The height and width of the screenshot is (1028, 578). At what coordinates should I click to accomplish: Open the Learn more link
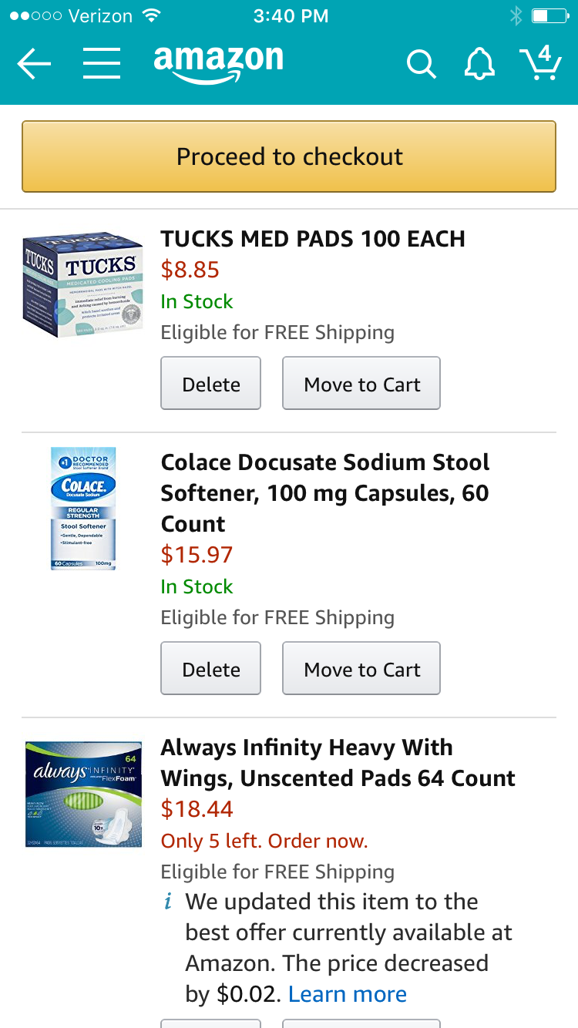point(348,994)
